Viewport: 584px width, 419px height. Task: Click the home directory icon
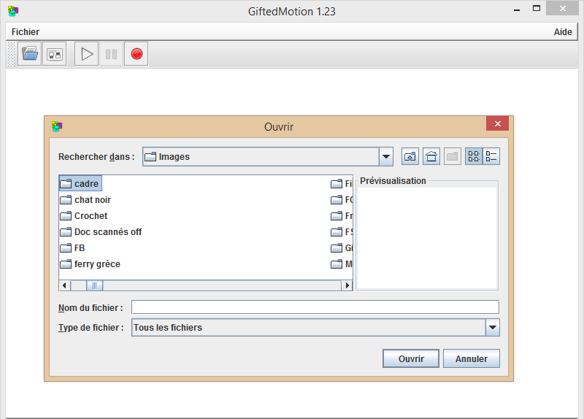pyautogui.click(x=431, y=156)
